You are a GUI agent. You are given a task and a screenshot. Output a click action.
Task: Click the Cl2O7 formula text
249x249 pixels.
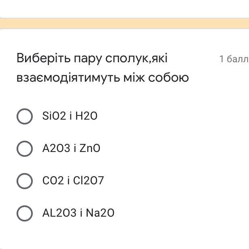click(88, 181)
